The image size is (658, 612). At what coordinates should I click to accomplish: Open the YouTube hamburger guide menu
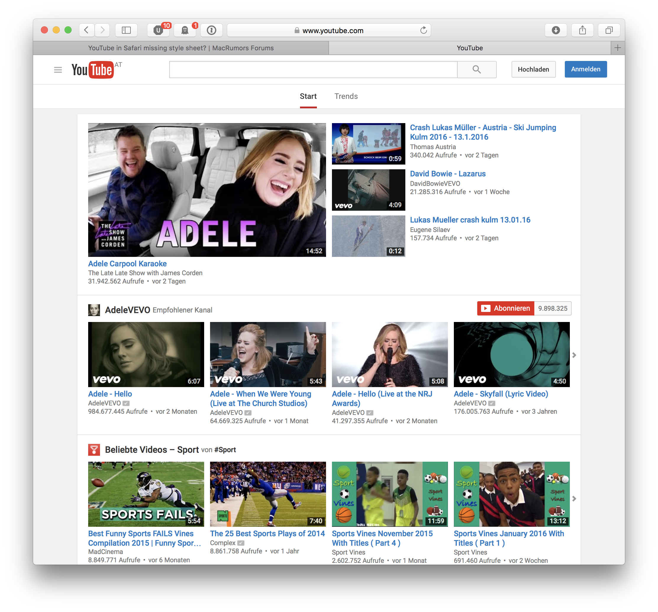click(x=58, y=70)
